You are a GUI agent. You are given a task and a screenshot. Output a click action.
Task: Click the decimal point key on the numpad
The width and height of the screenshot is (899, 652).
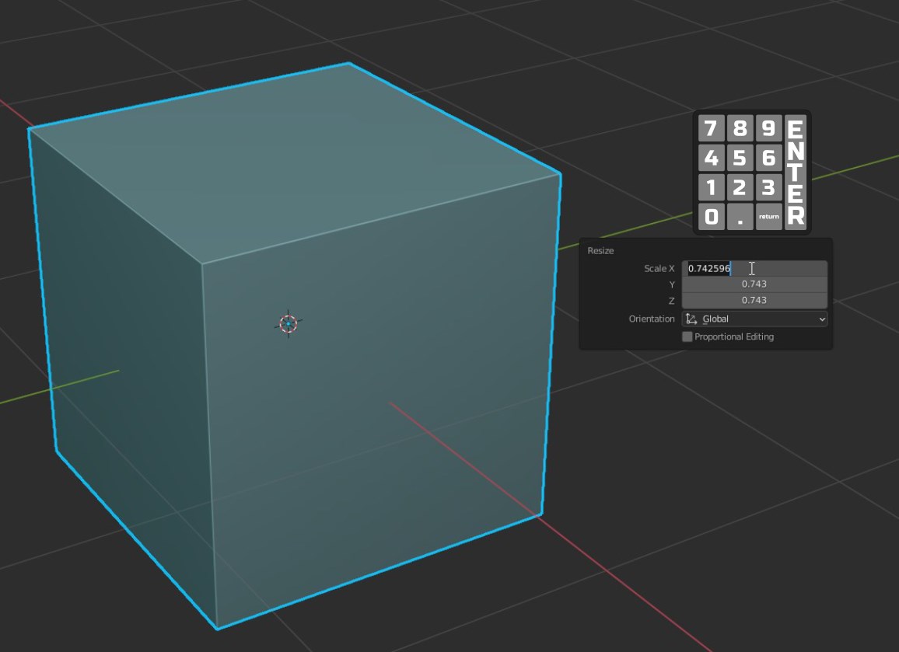point(740,217)
